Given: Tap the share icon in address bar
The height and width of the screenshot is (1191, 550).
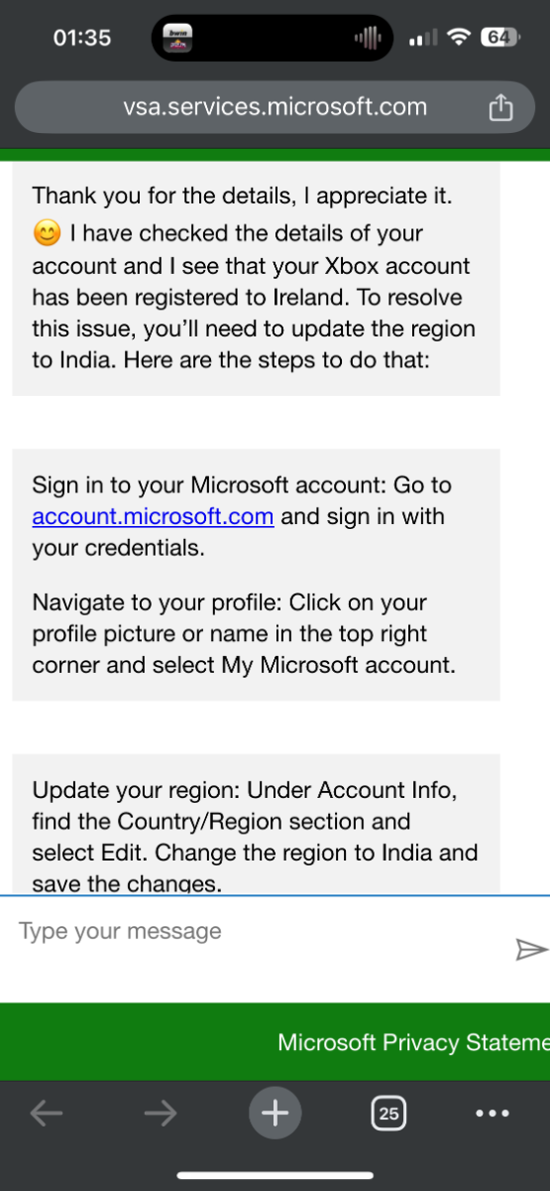Looking at the screenshot, I should coord(501,107).
